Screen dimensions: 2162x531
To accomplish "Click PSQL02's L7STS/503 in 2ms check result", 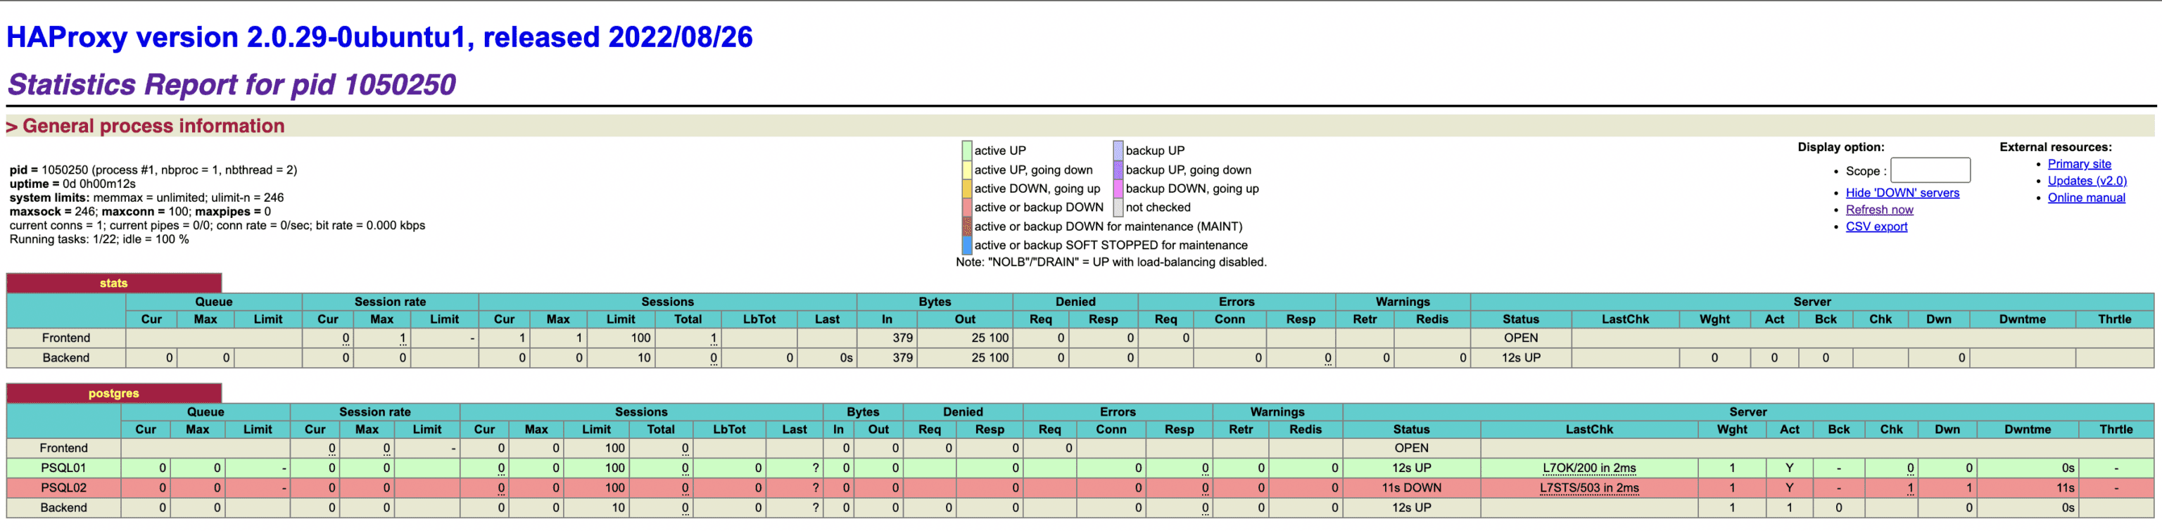I will pyautogui.click(x=1588, y=487).
